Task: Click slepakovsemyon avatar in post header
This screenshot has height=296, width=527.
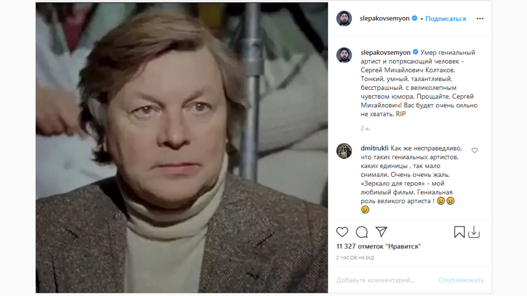Action: click(344, 19)
